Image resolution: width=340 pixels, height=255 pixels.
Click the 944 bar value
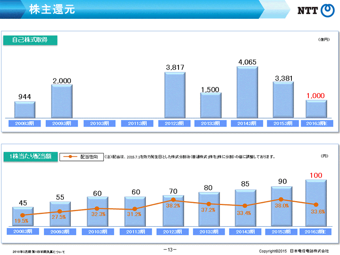click(x=25, y=97)
